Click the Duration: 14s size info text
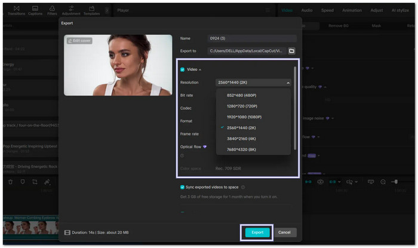This screenshot has height=248, width=418. click(100, 232)
